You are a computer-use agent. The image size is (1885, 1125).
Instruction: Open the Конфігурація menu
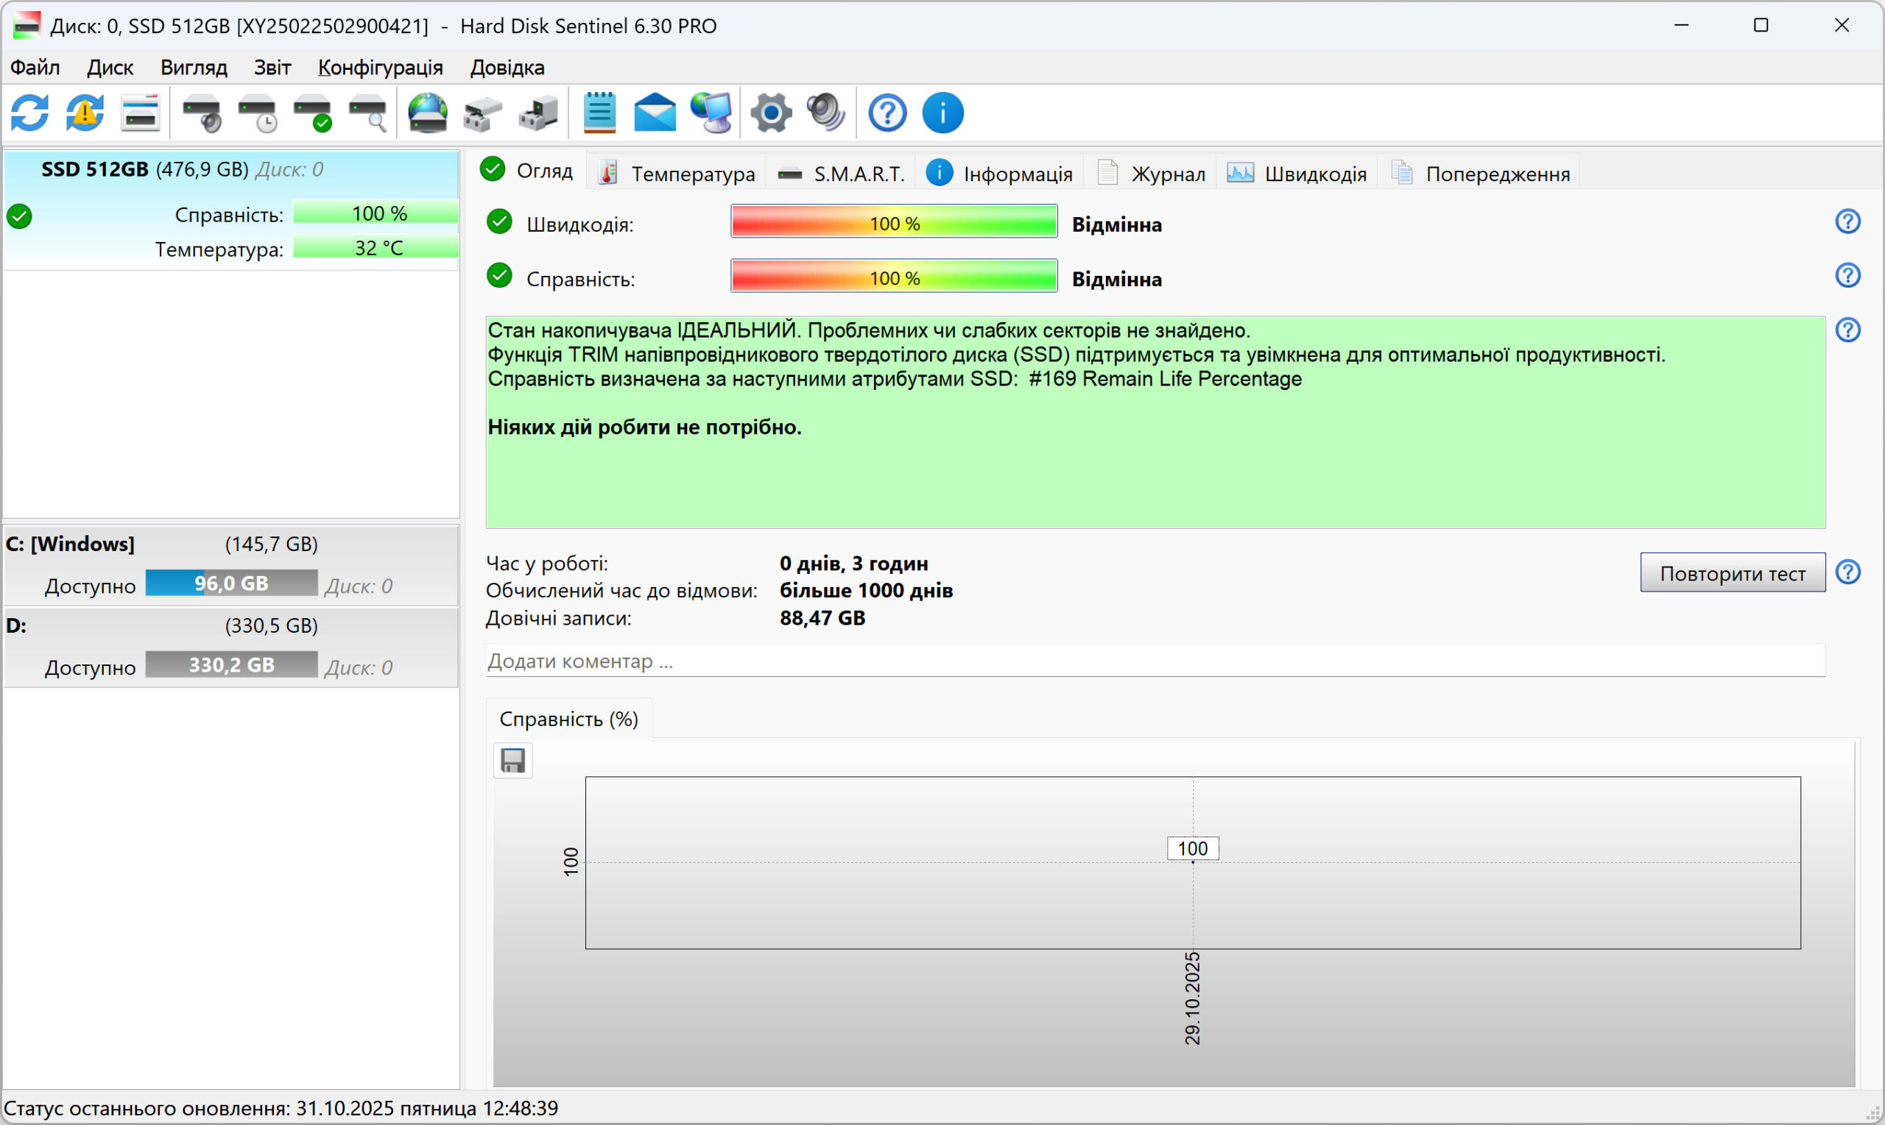point(380,68)
